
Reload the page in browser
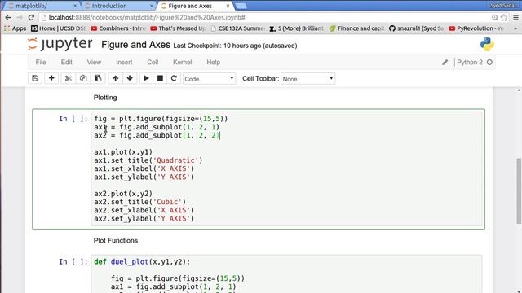(x=31, y=17)
